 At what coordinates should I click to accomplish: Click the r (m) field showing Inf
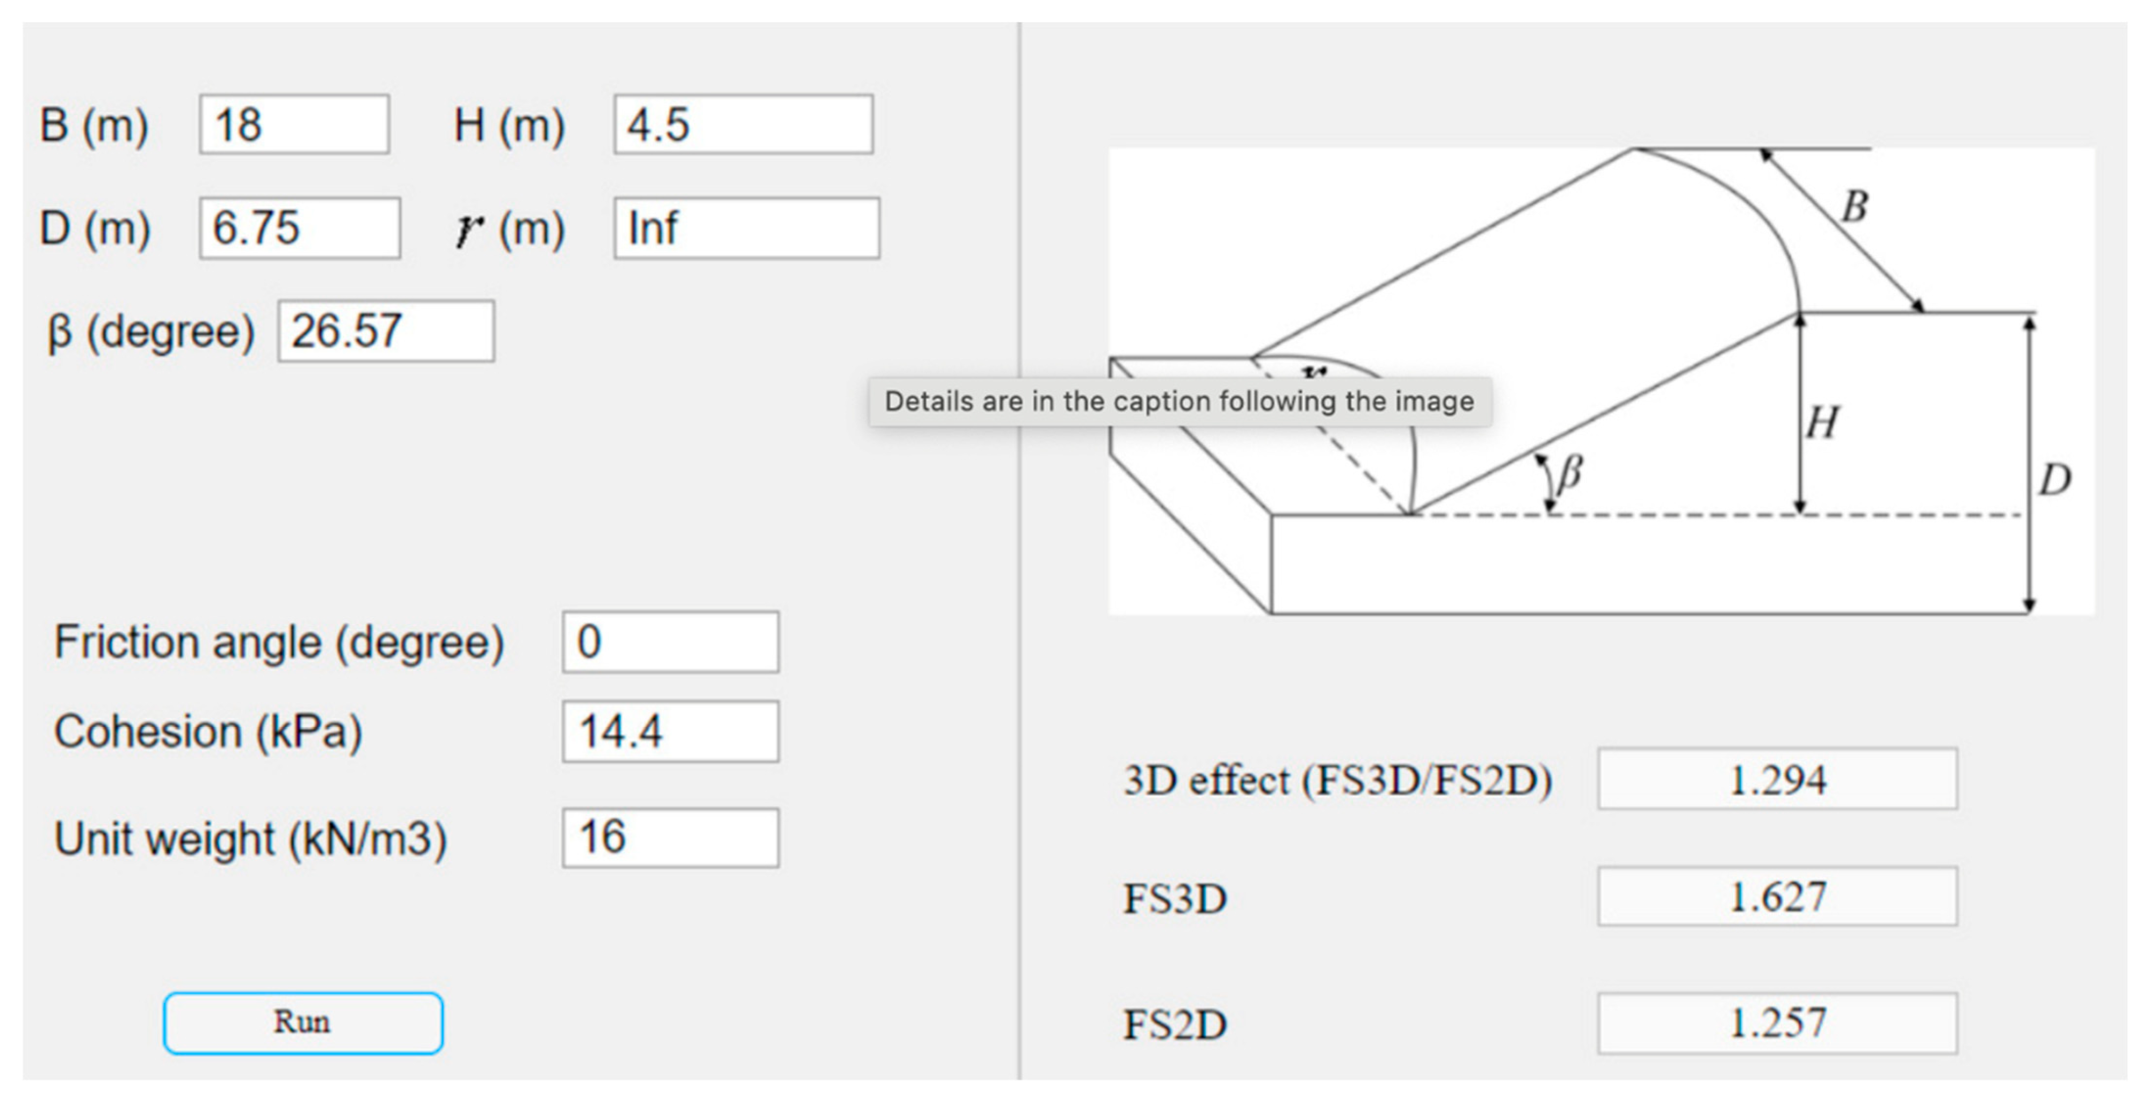click(747, 228)
